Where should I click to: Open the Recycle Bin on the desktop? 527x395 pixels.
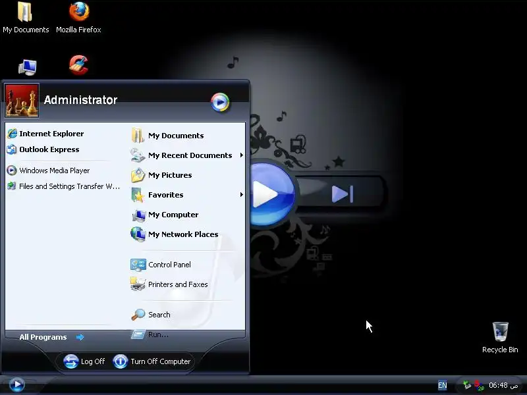(501, 331)
